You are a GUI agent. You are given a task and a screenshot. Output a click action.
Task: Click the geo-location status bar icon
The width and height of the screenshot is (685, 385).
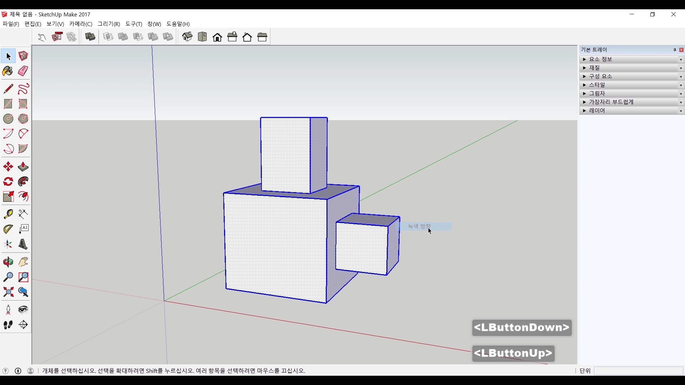(6, 371)
